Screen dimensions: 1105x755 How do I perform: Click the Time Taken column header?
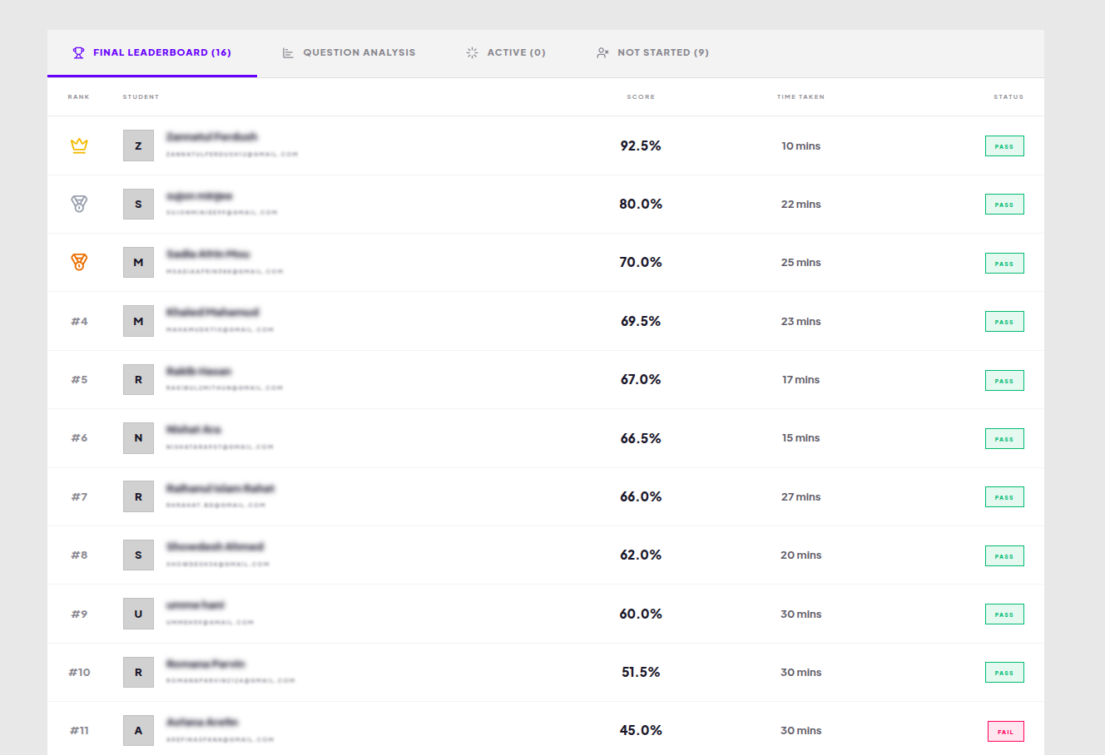click(x=800, y=97)
